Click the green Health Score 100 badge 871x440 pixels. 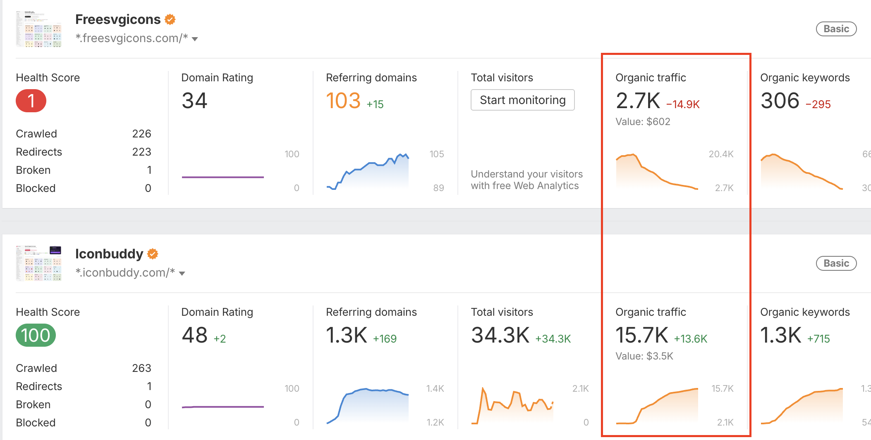36,335
